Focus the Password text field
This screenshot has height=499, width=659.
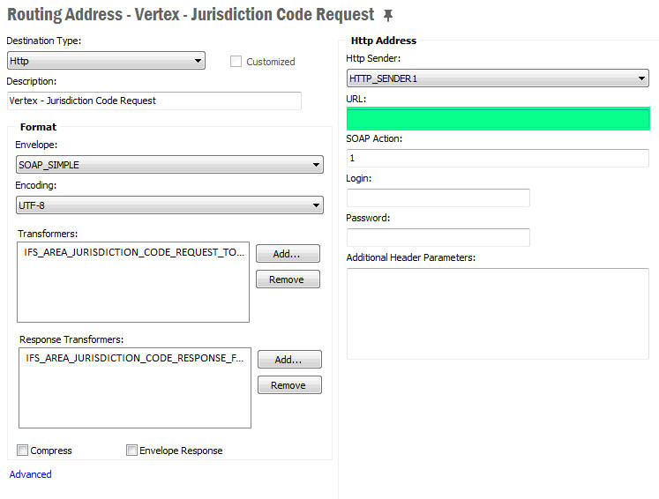438,237
